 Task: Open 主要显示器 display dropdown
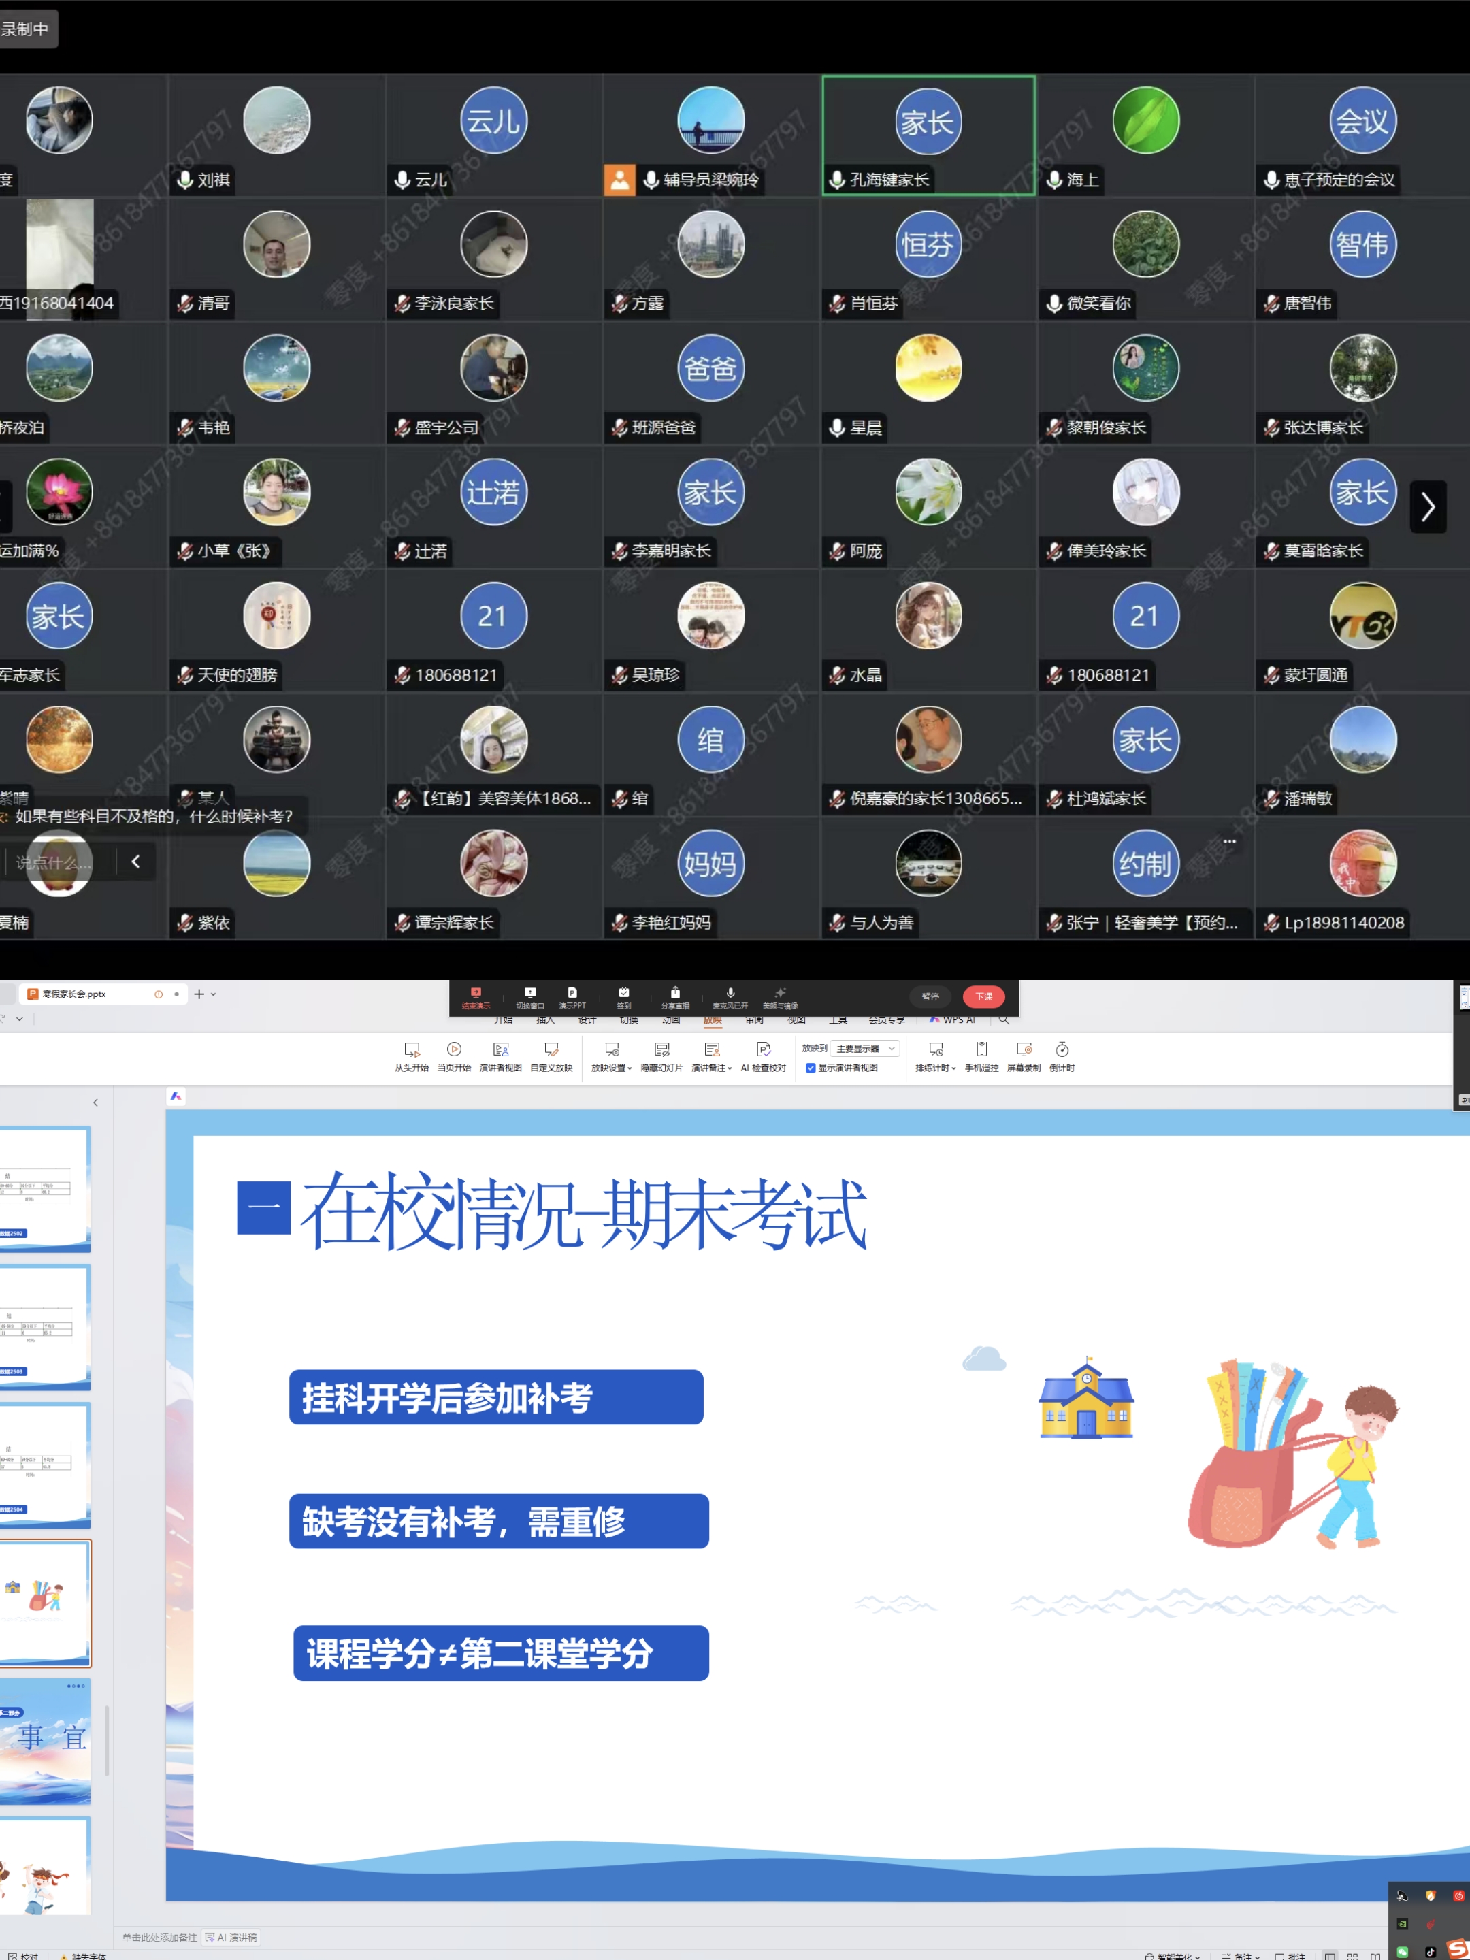point(865,1048)
